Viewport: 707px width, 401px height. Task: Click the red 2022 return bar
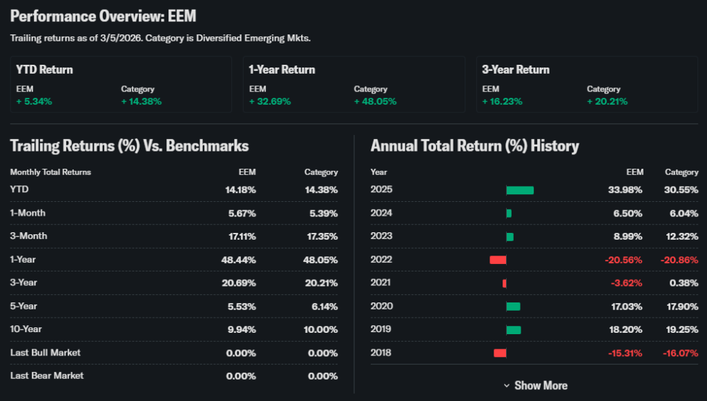498,260
